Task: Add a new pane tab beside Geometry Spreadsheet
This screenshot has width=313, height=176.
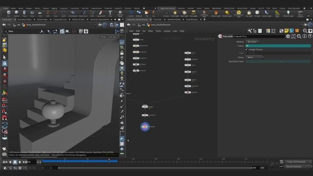Action: tap(115, 20)
